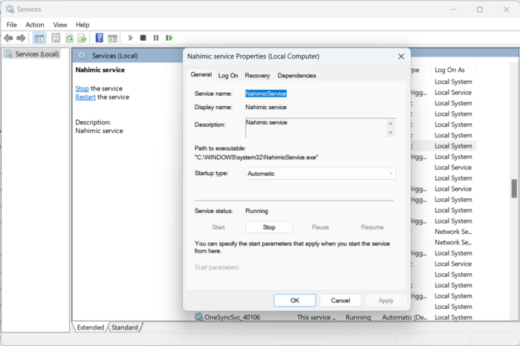Click the Export List toolbar icon
This screenshot has height=346, width=520.
tap(82, 38)
